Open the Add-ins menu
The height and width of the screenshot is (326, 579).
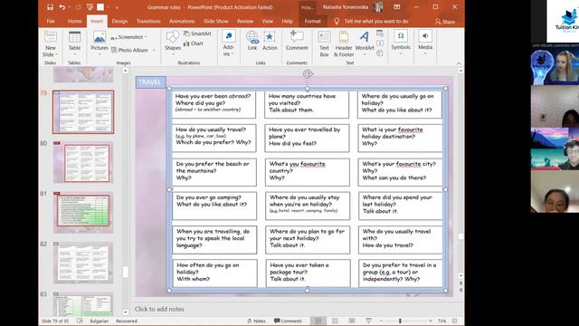coord(229,43)
